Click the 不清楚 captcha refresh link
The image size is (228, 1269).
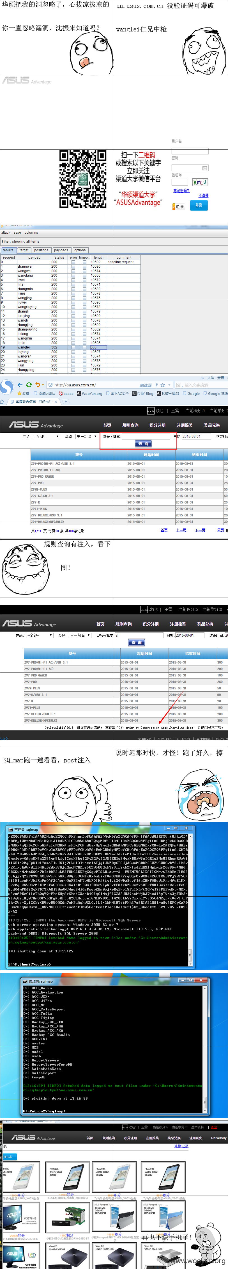203,195
